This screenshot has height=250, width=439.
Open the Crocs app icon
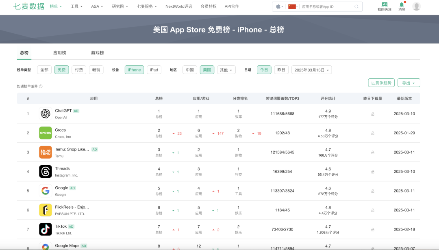46,133
